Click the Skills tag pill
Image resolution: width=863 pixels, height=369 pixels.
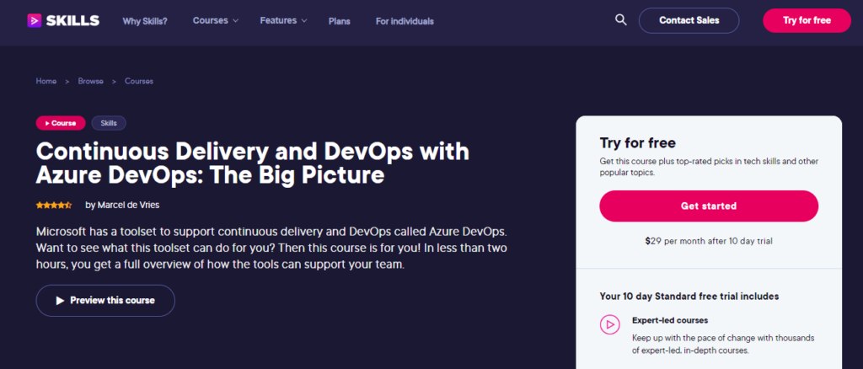109,123
